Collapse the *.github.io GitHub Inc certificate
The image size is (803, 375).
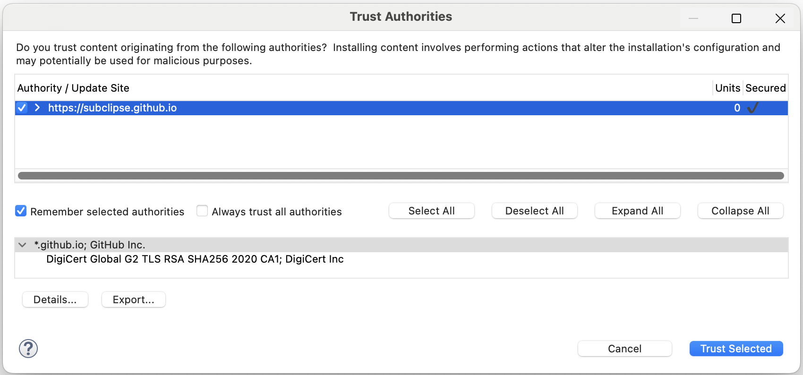tap(22, 245)
